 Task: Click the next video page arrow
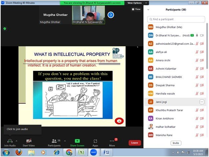click(111, 15)
